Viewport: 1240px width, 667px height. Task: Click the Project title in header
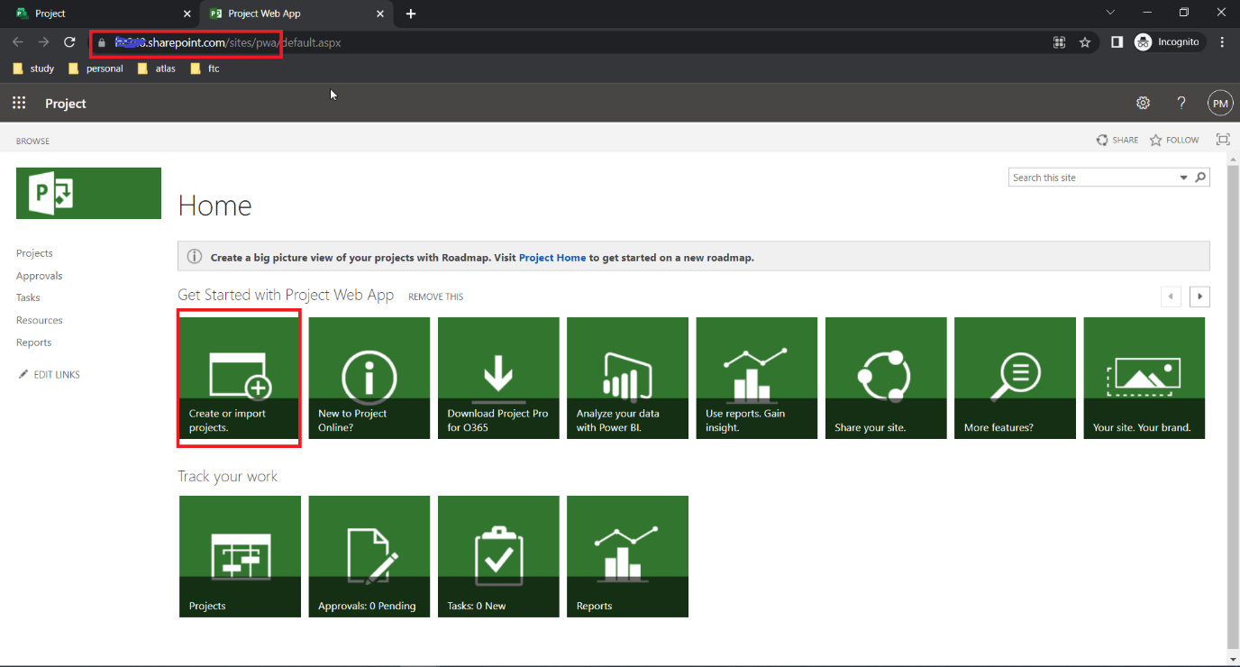(66, 104)
